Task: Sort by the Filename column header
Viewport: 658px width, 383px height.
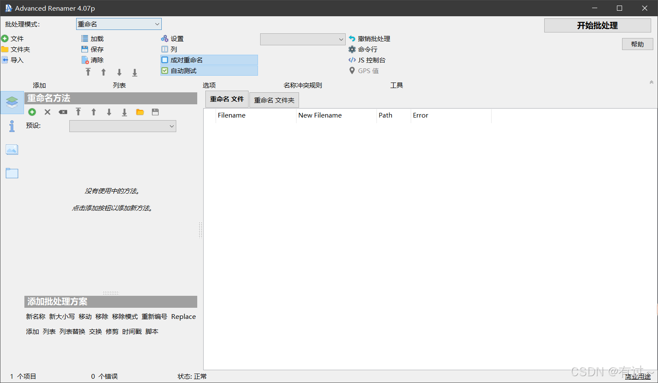Action: [256, 115]
